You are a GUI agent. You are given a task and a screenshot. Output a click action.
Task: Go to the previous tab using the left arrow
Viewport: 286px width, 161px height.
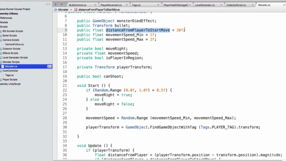tap(55, 4)
